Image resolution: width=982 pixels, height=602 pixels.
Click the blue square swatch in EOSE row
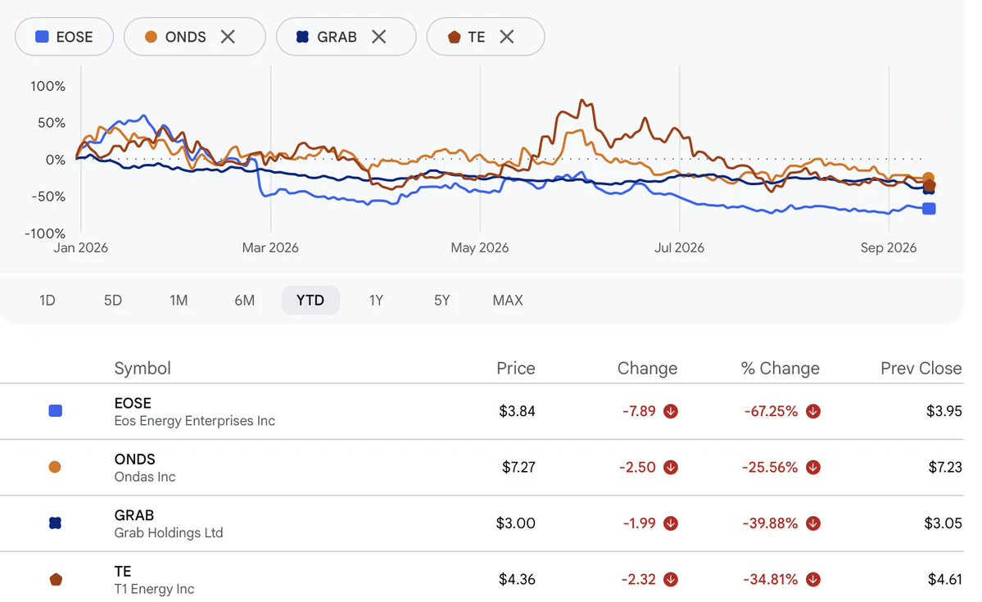click(x=55, y=411)
